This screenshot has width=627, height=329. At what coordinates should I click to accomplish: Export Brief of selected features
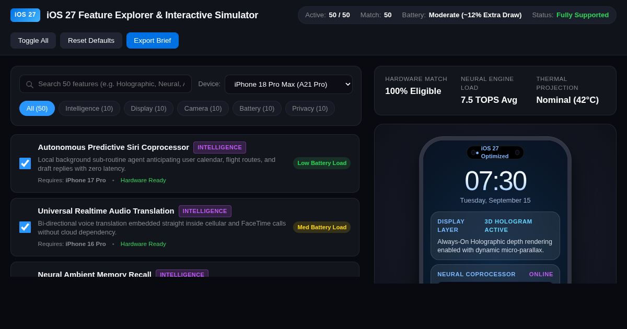(153, 40)
